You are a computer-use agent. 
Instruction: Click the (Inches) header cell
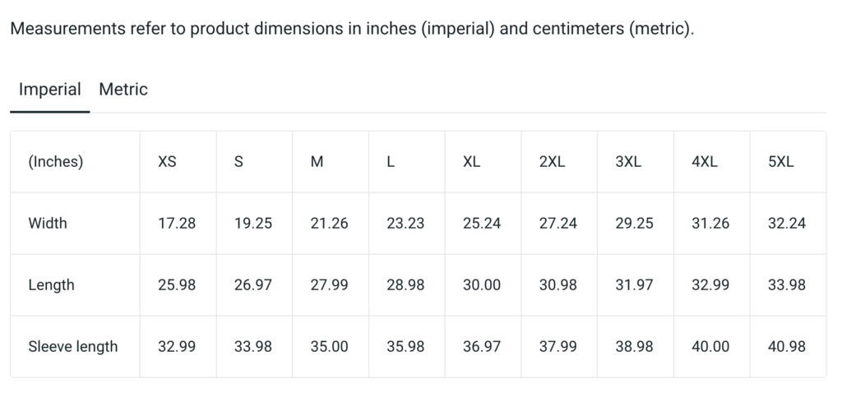(x=56, y=162)
